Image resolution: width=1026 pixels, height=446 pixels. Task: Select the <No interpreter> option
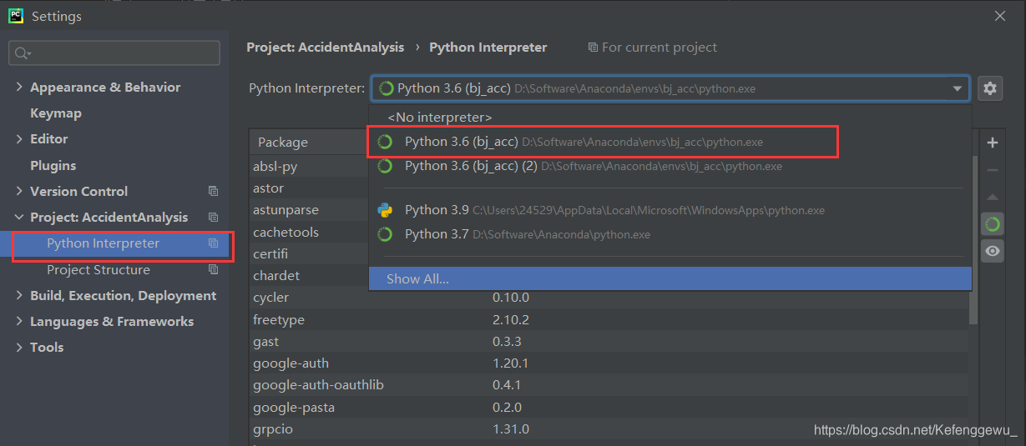pyautogui.click(x=670, y=118)
